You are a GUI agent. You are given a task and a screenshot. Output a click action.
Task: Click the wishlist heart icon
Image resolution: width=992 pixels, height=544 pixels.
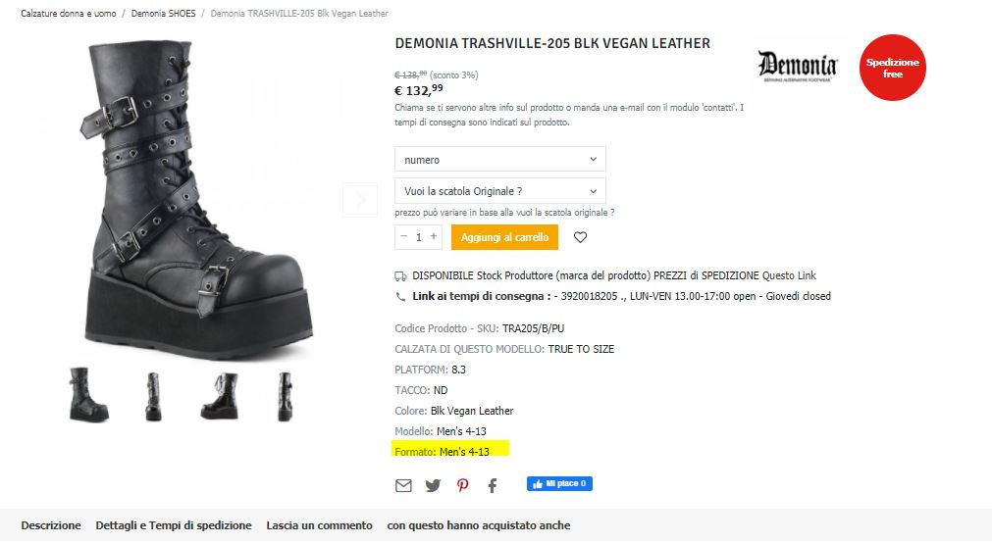tap(580, 237)
